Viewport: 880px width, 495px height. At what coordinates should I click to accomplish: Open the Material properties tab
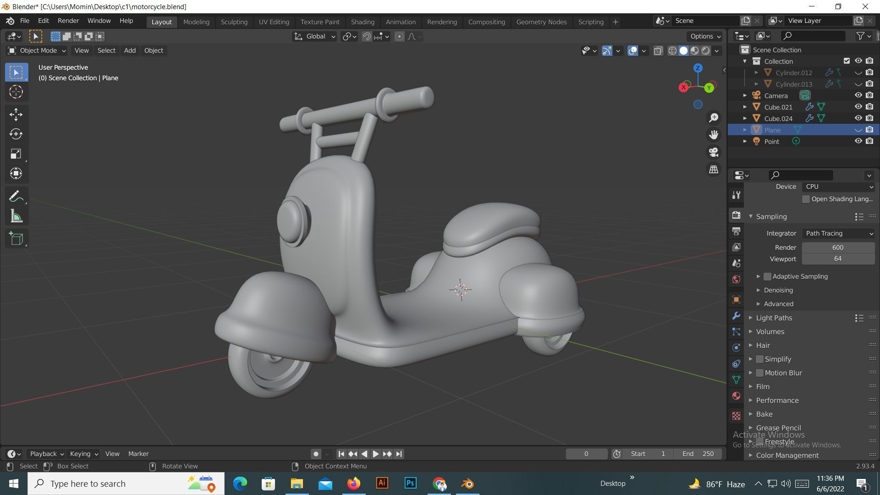tap(736, 396)
